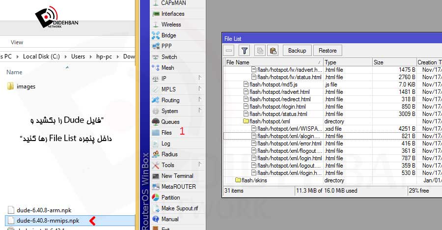Click the System gear icon
Viewport: 442px width, 230px height.
pyautogui.click(x=156, y=111)
